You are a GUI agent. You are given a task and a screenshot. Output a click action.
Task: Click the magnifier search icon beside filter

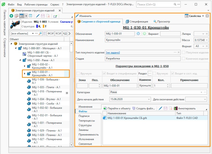pos(40,33)
